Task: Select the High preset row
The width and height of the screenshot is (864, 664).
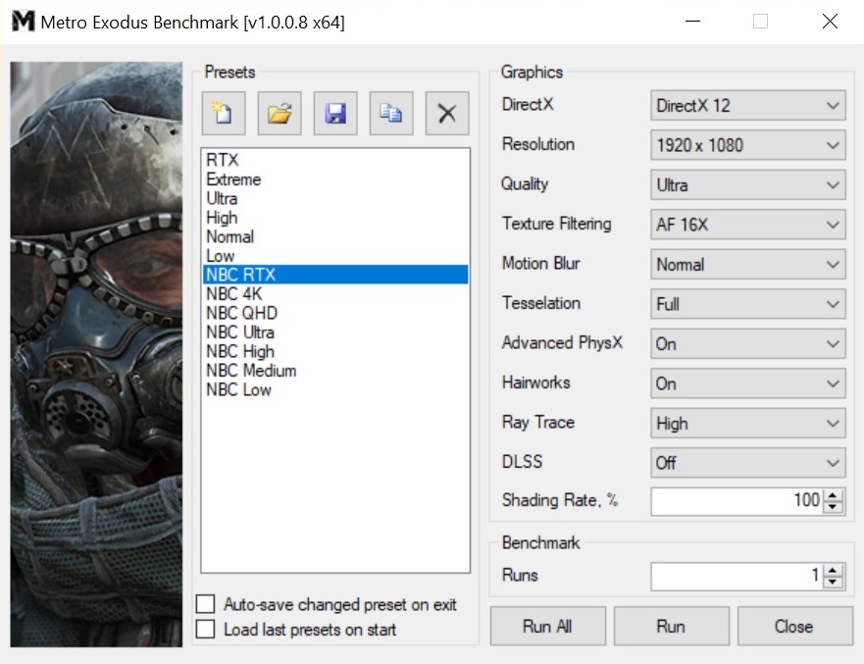Action: [x=335, y=218]
